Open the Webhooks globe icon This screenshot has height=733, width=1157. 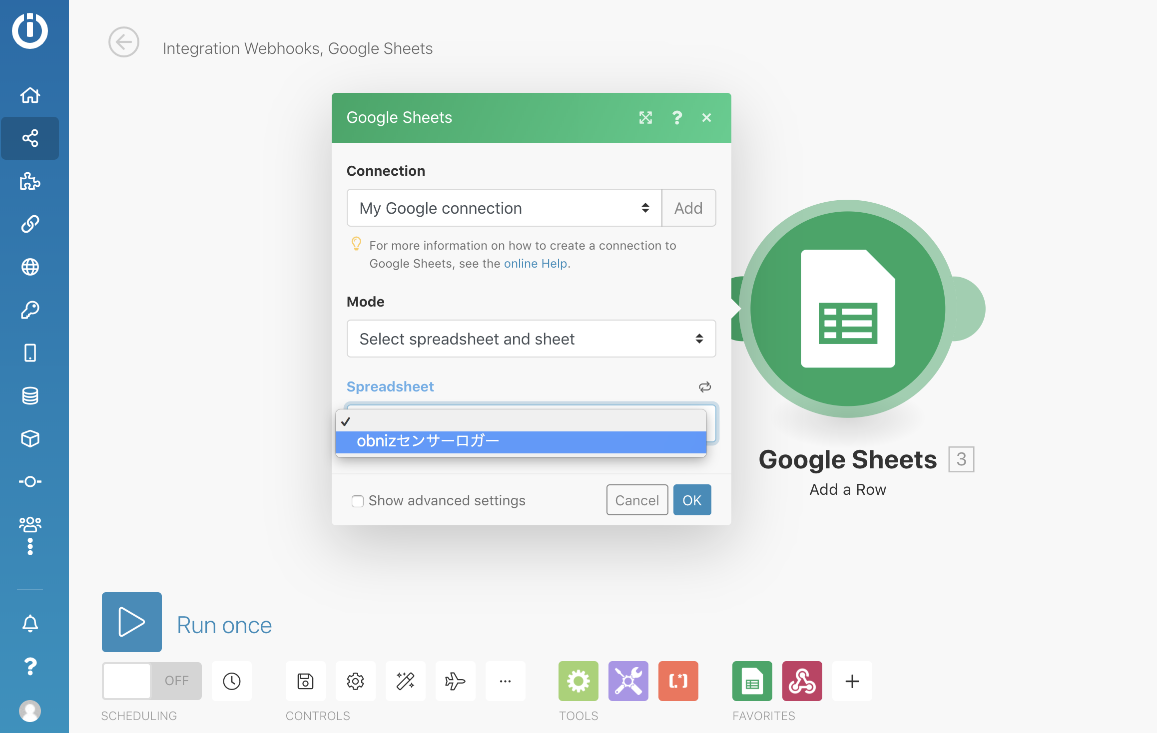pyautogui.click(x=30, y=267)
